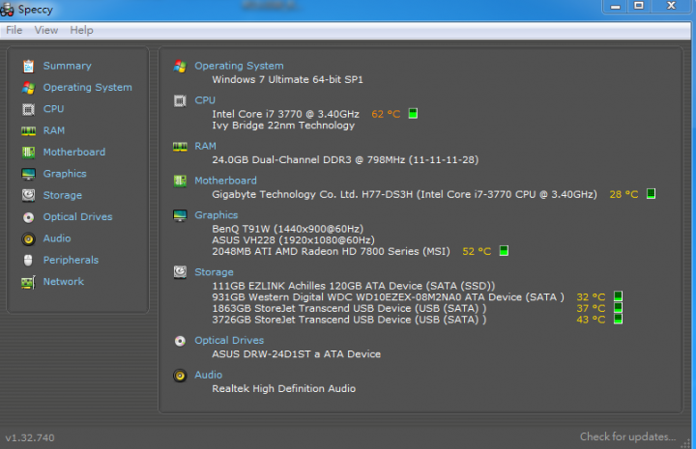Click the Radeon GPU 52 °C temperature indicator

pos(504,251)
